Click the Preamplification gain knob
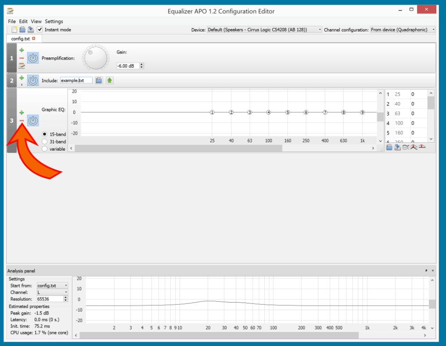The width and height of the screenshot is (446, 346). coord(96,58)
